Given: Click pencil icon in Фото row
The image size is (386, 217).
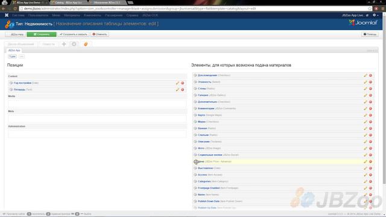Looking at the screenshot, I should coord(365,148).
